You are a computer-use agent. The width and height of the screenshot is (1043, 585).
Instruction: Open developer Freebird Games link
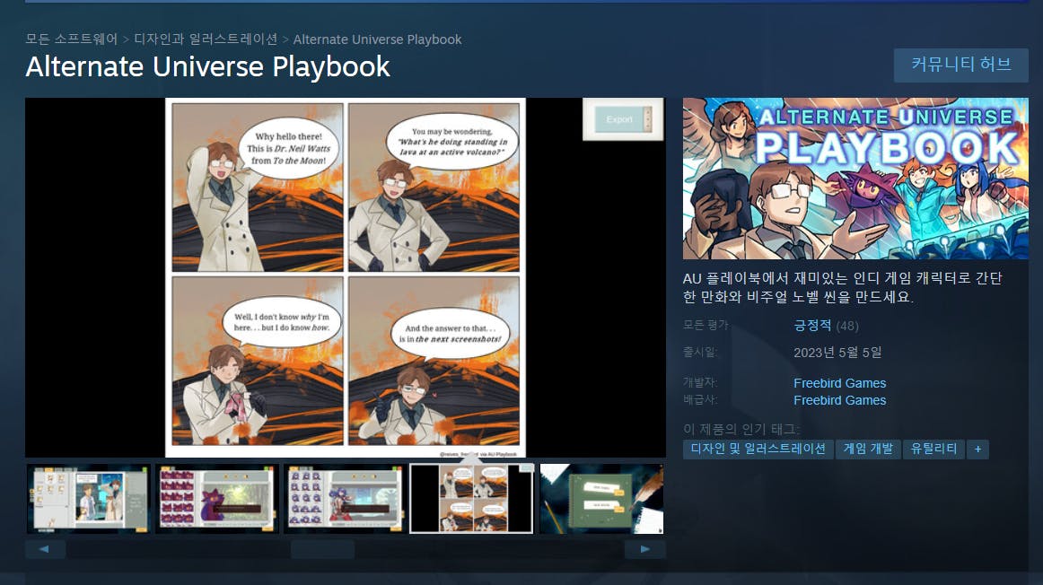pos(839,383)
